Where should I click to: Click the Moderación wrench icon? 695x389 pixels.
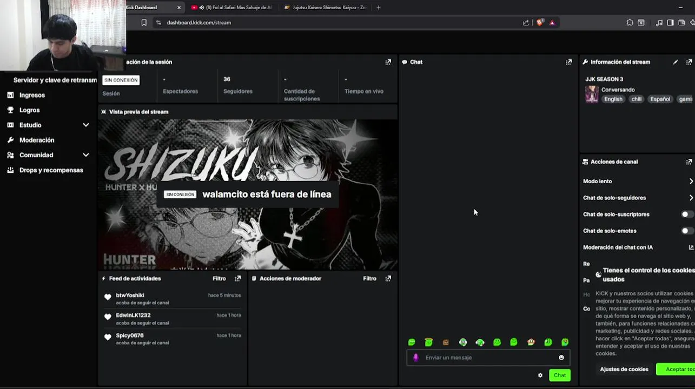pyautogui.click(x=10, y=140)
